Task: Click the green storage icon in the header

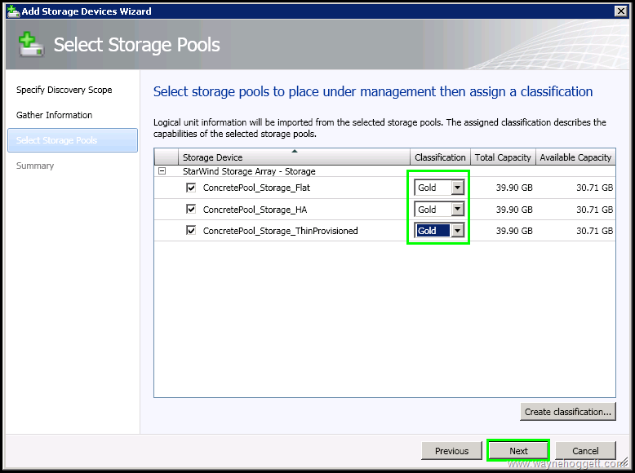Action: click(30, 44)
